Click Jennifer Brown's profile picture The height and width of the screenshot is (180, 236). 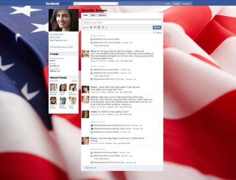(64, 20)
